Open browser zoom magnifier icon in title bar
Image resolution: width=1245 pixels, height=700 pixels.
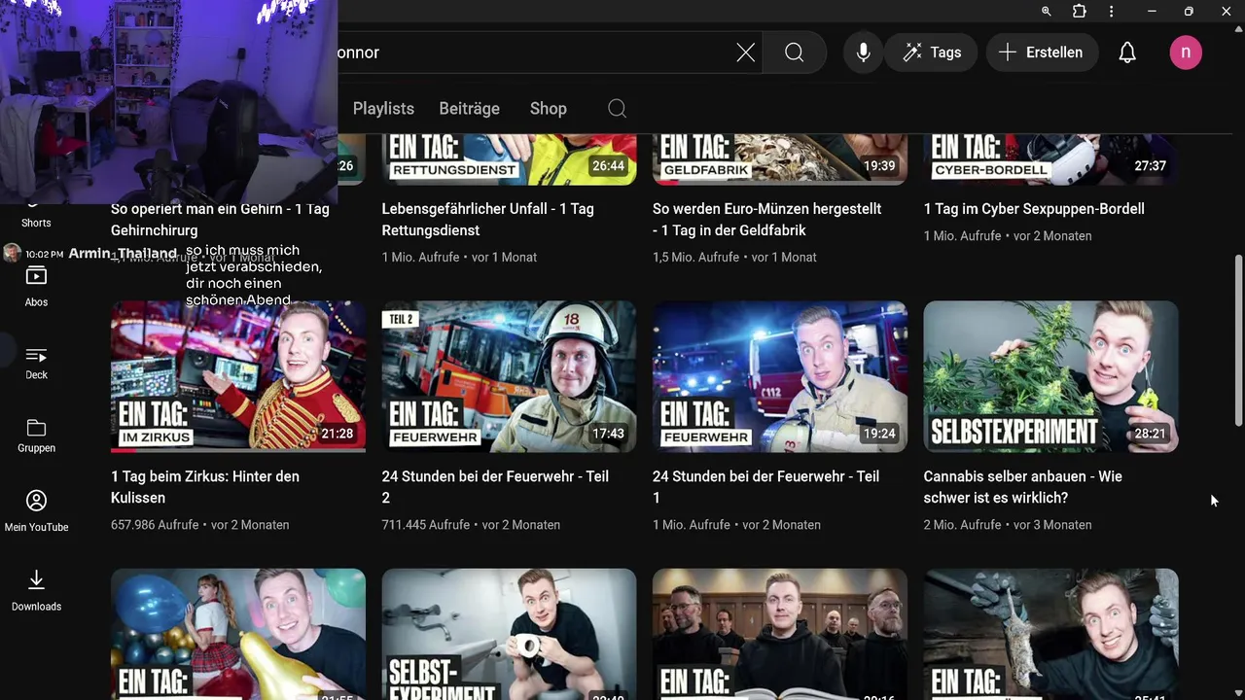[1047, 12]
